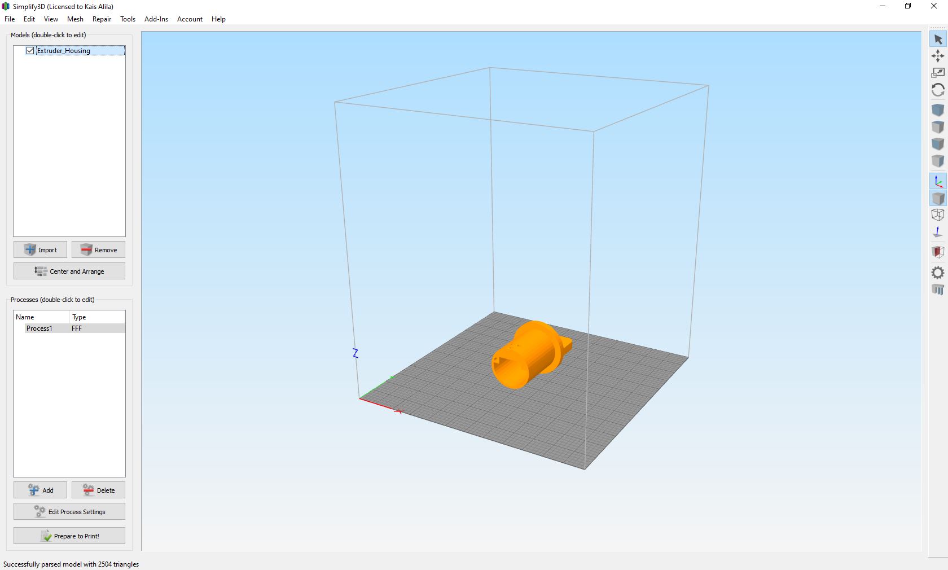Switch to side view cube
The image size is (948, 570).
pyautogui.click(x=938, y=161)
